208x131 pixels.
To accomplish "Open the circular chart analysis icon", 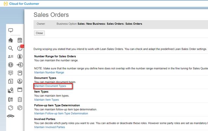I will pos(20,81).
